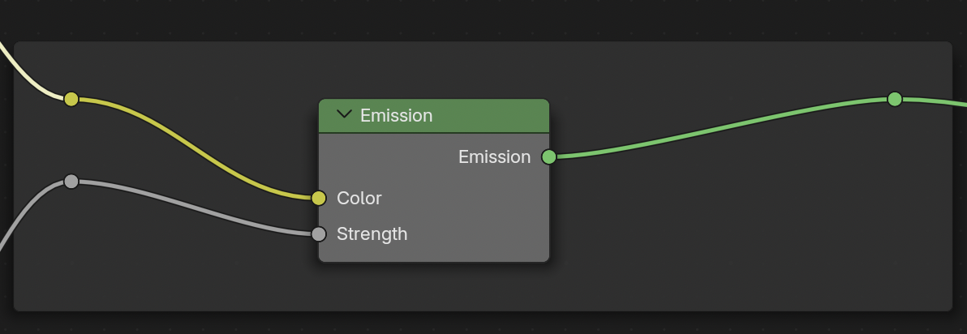This screenshot has height=334, width=967.
Task: Select the gray reroute dot on the left
Action: click(71, 181)
